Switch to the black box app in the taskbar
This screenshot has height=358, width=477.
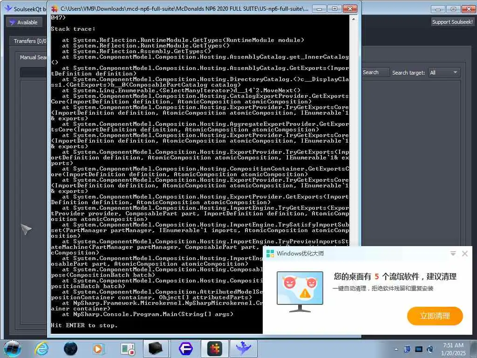coord(156,349)
